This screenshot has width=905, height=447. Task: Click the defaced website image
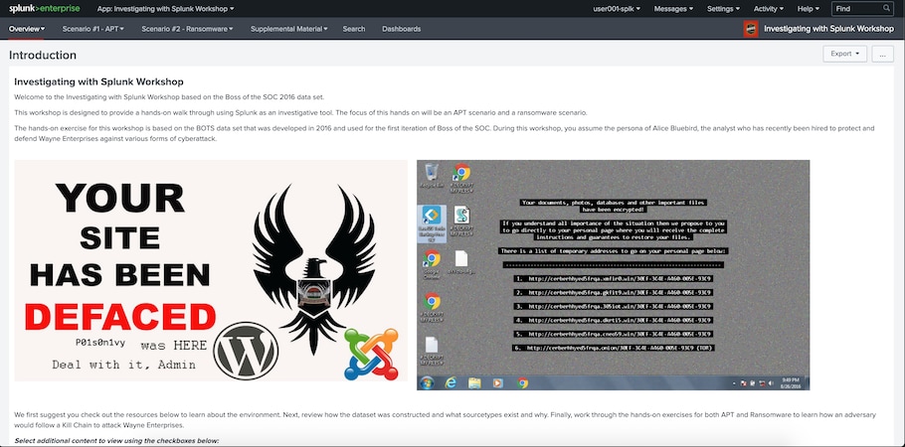point(211,270)
